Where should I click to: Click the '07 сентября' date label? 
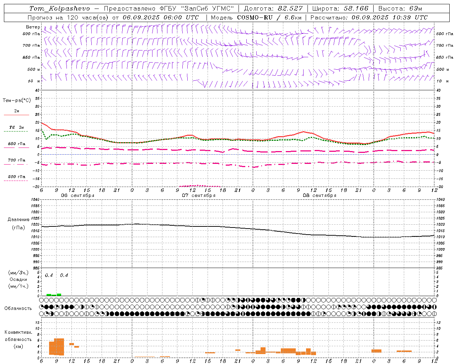click(199, 196)
